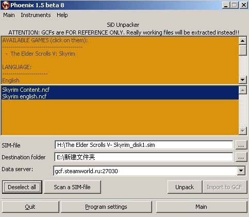Click Scan a SIM-file button

72,187
